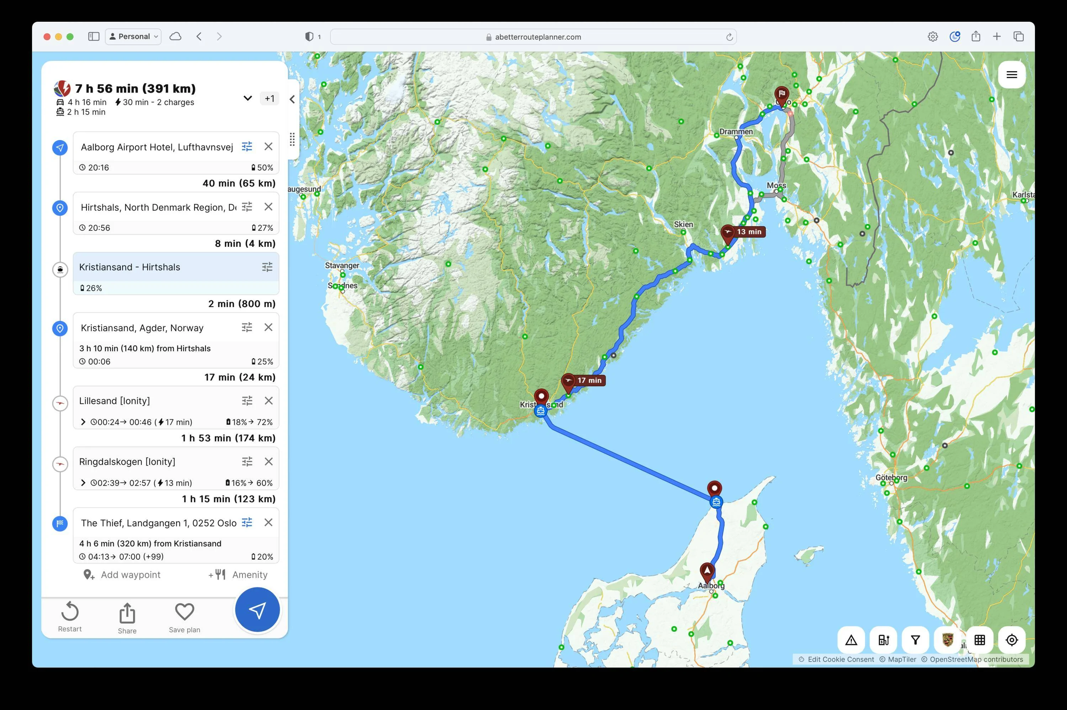Click the ferry icon in the timeline

coord(60,269)
